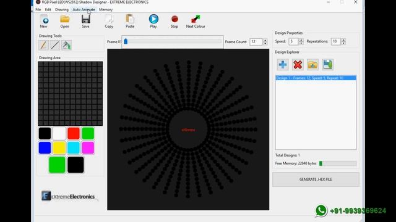Click the Repeatations value field
The image size is (396, 222).
coord(336,41)
